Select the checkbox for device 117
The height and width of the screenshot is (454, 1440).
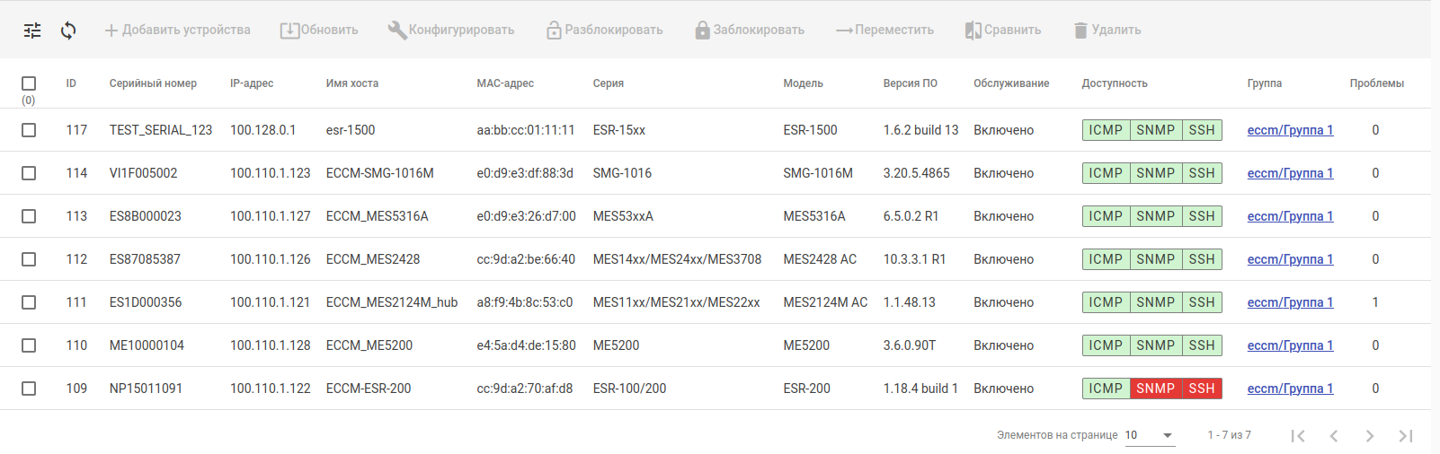coord(29,130)
